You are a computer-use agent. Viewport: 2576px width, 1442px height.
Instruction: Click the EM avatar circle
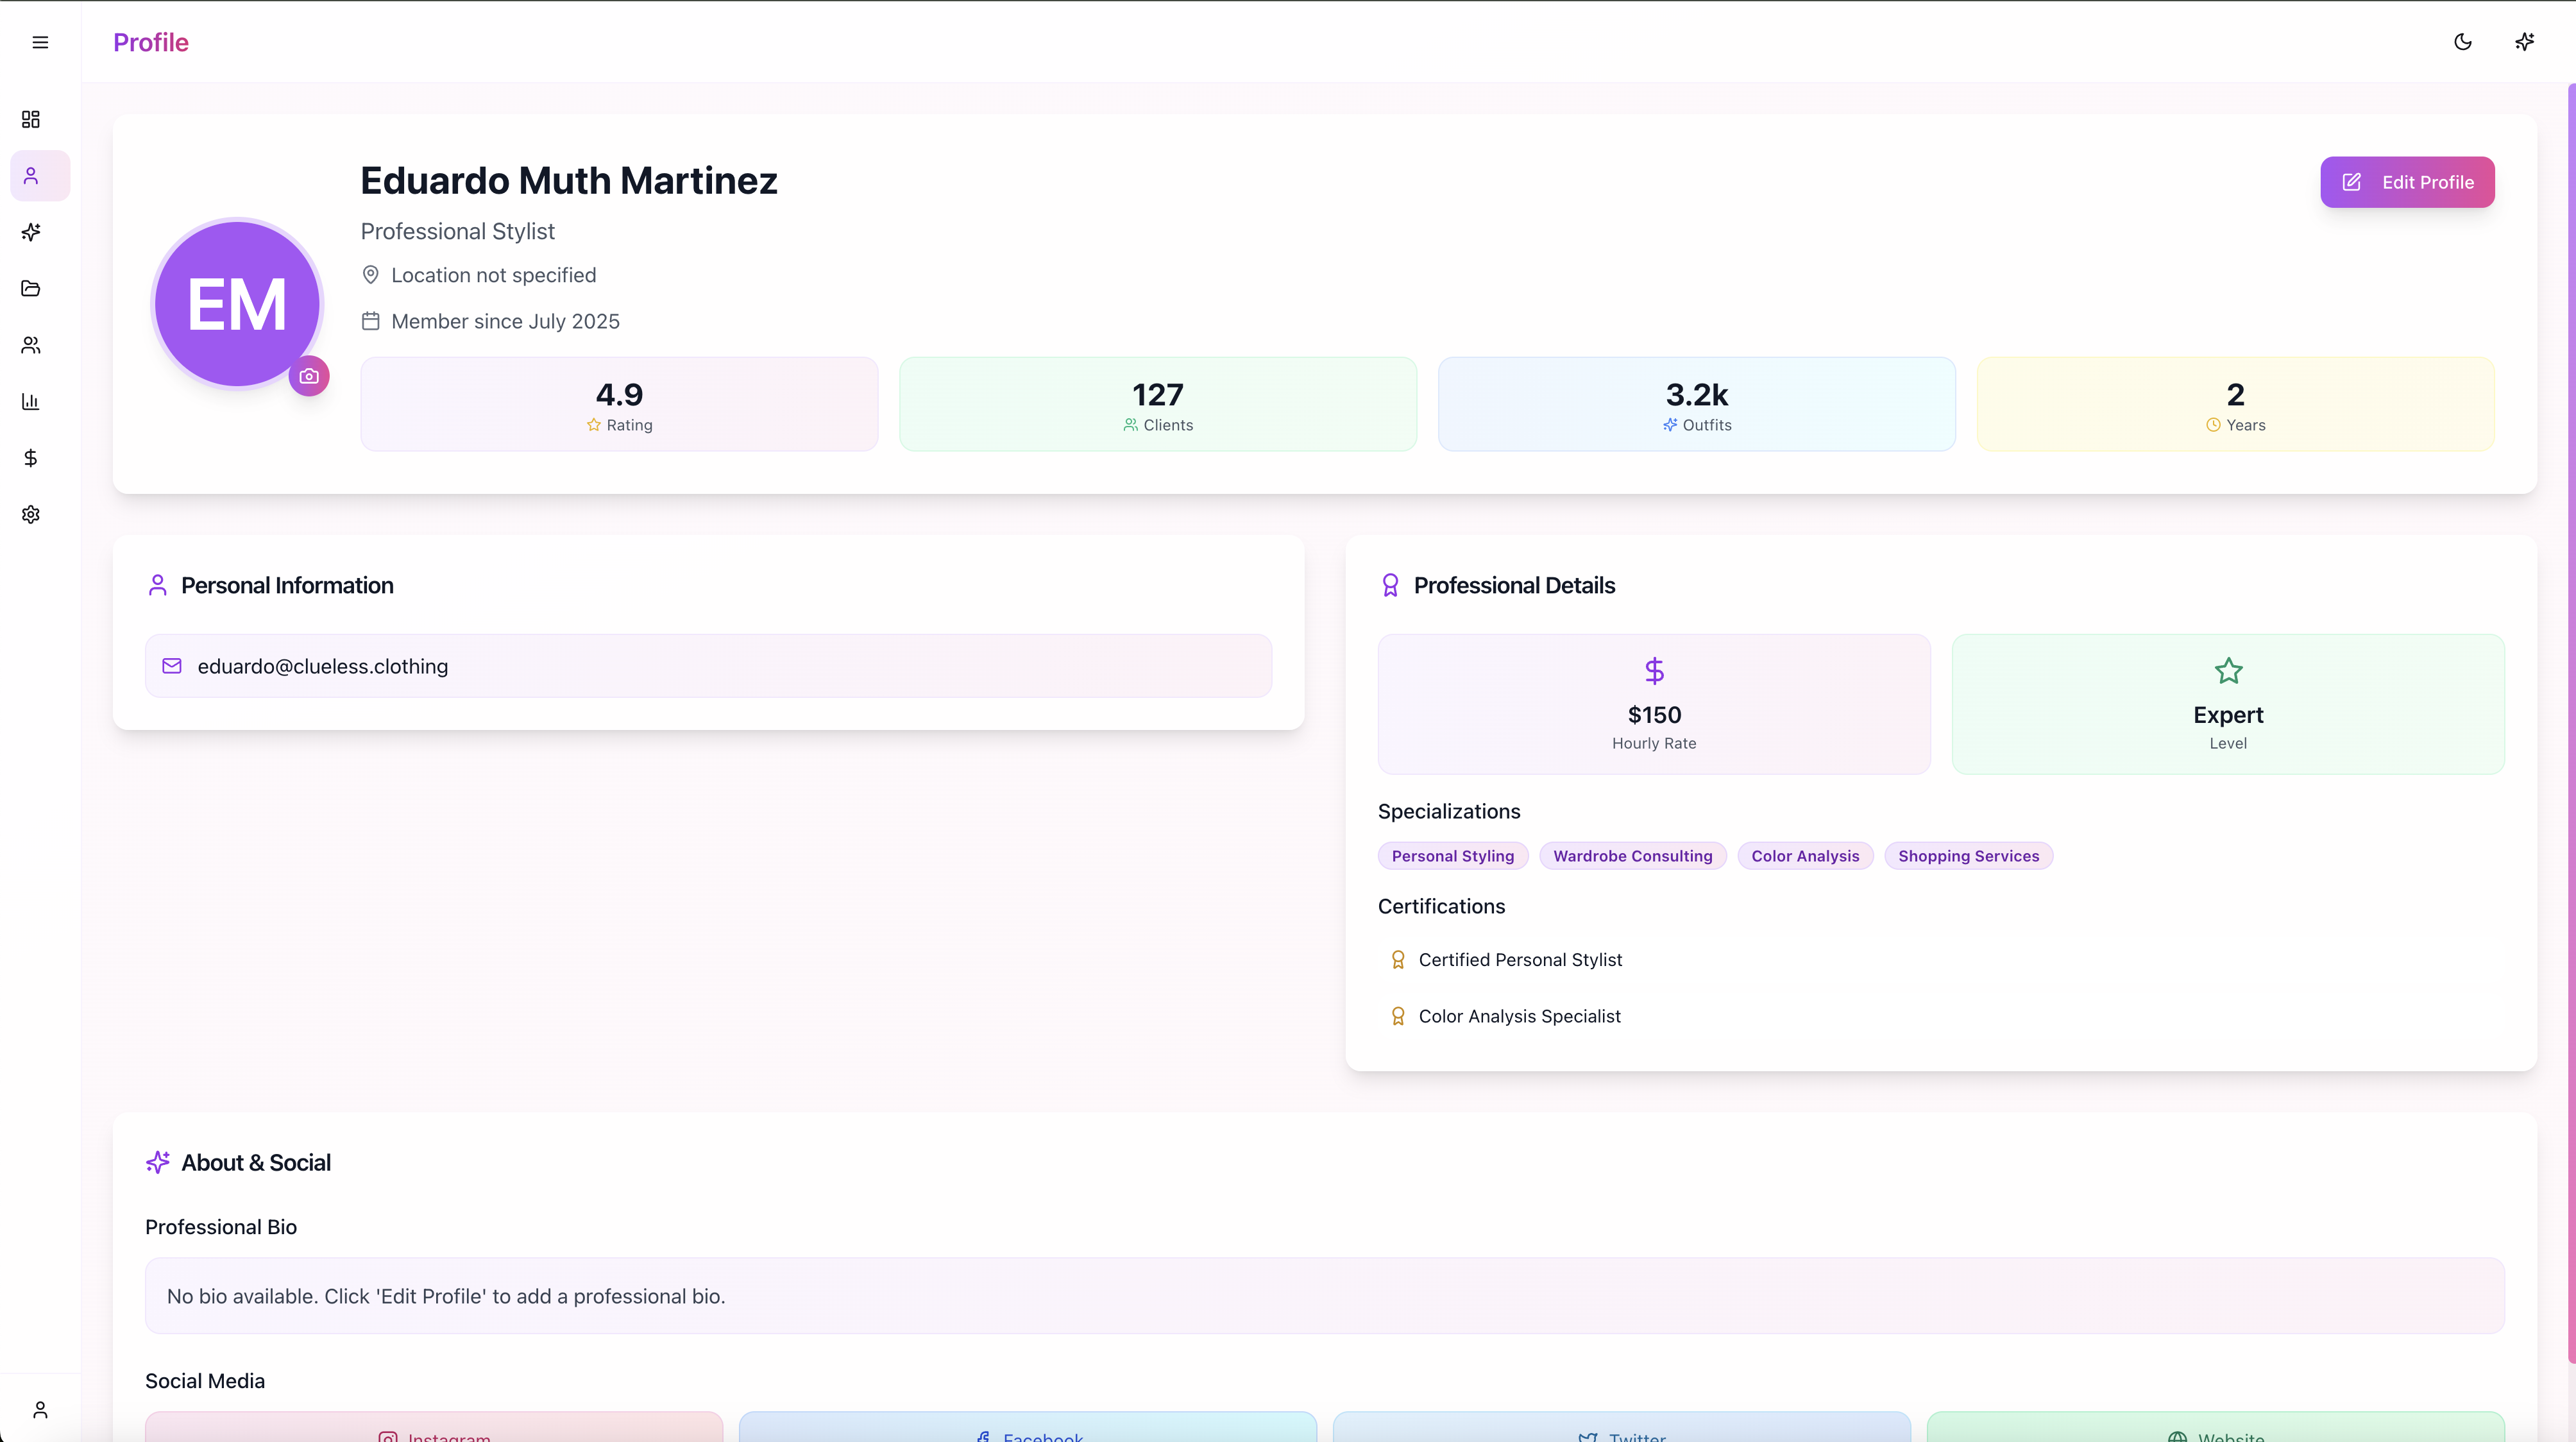click(x=237, y=303)
